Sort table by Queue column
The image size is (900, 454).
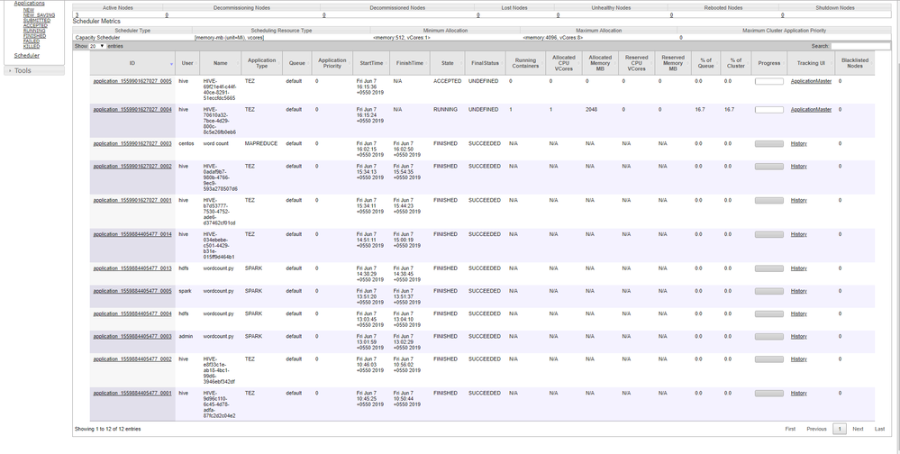pos(295,63)
